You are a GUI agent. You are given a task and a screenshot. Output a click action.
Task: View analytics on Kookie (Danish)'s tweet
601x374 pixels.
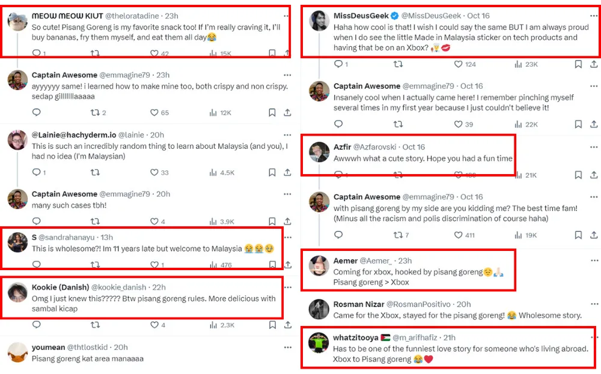(213, 325)
